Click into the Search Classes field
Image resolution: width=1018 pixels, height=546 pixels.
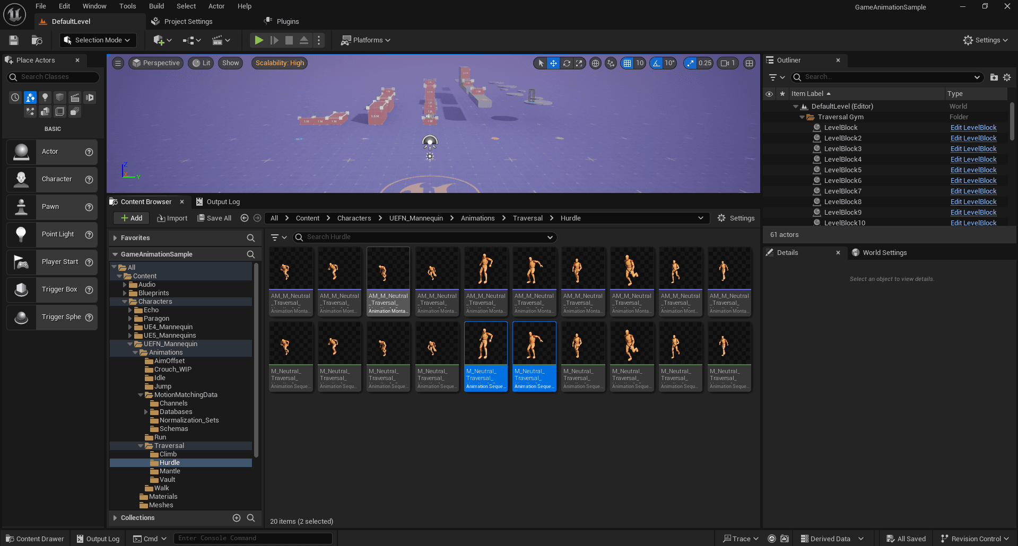coord(53,77)
